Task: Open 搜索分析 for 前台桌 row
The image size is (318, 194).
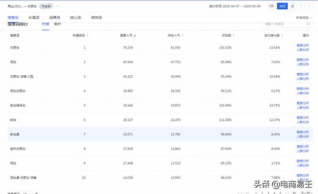Action: pyautogui.click(x=303, y=132)
